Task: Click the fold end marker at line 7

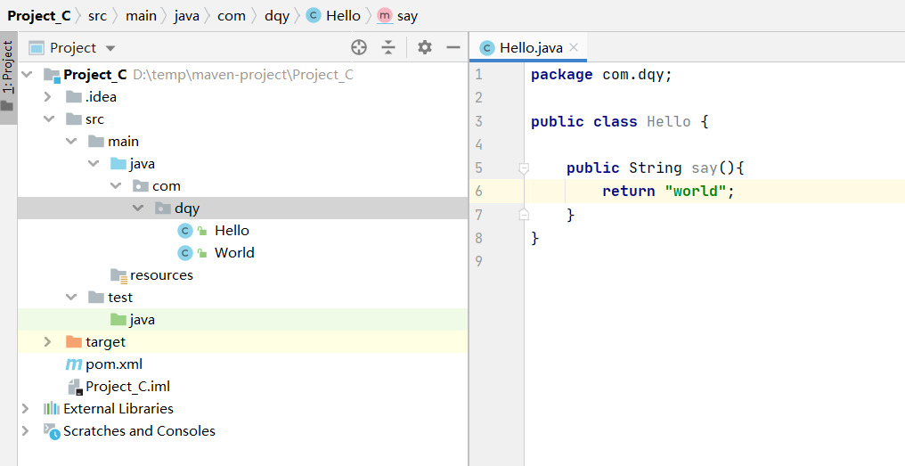Action: pyautogui.click(x=524, y=214)
